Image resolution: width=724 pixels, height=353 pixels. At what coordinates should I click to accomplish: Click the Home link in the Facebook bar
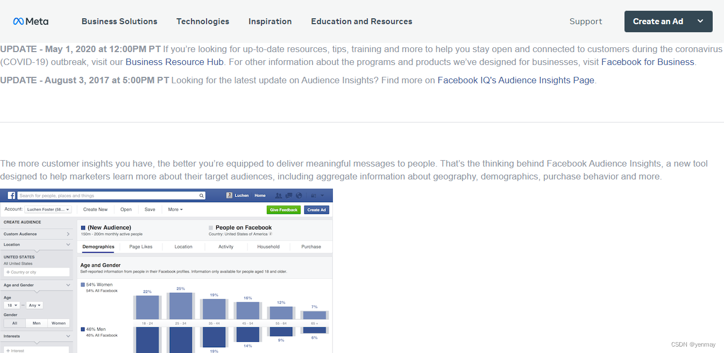(260, 196)
